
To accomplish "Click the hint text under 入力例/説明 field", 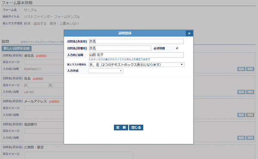I will click(x=119, y=59).
